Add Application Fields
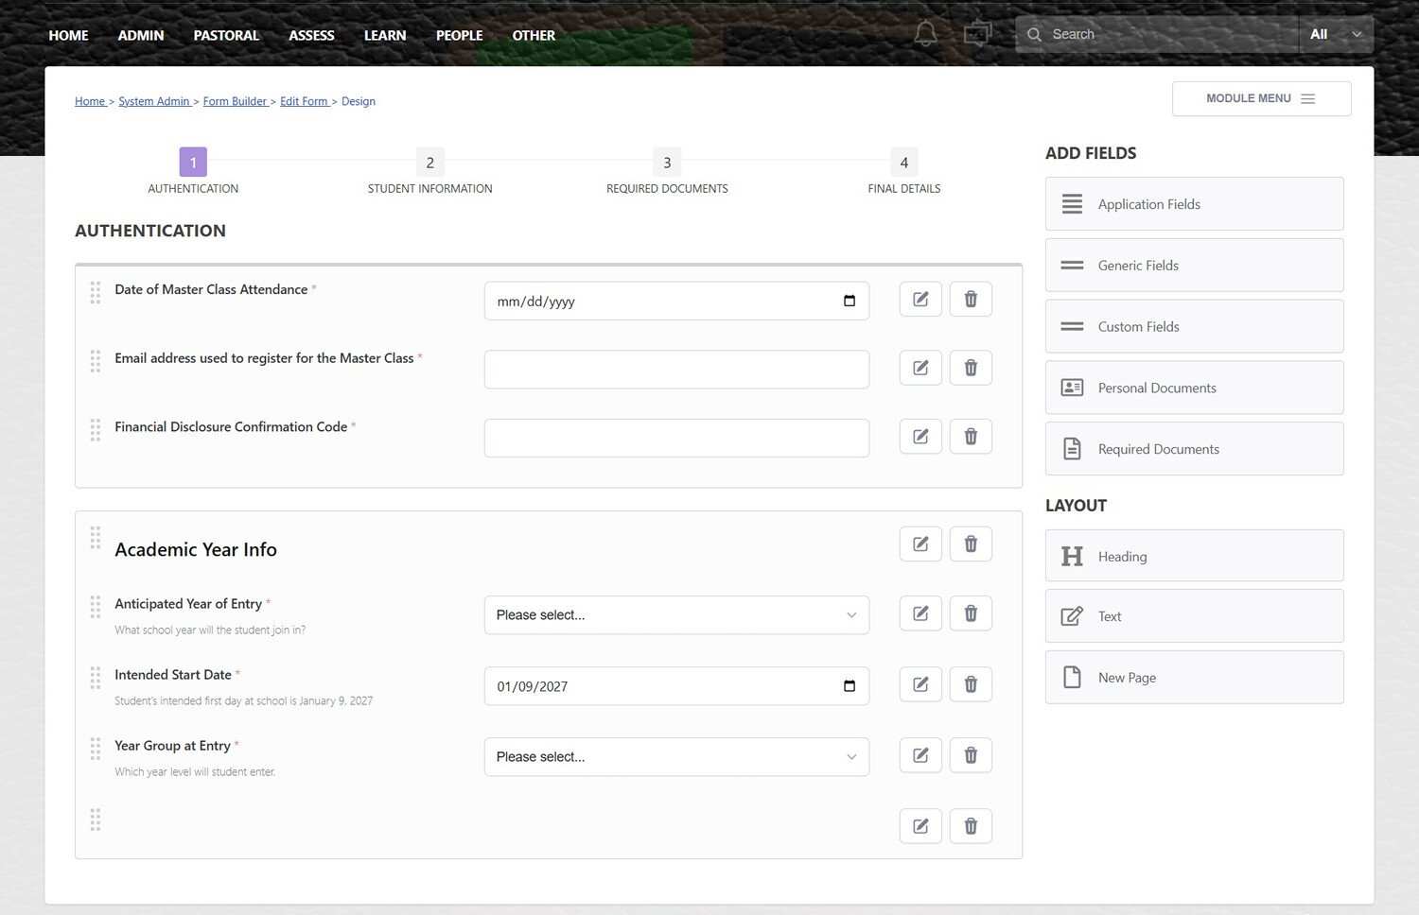Viewport: 1419px width, 915px height. [1194, 204]
